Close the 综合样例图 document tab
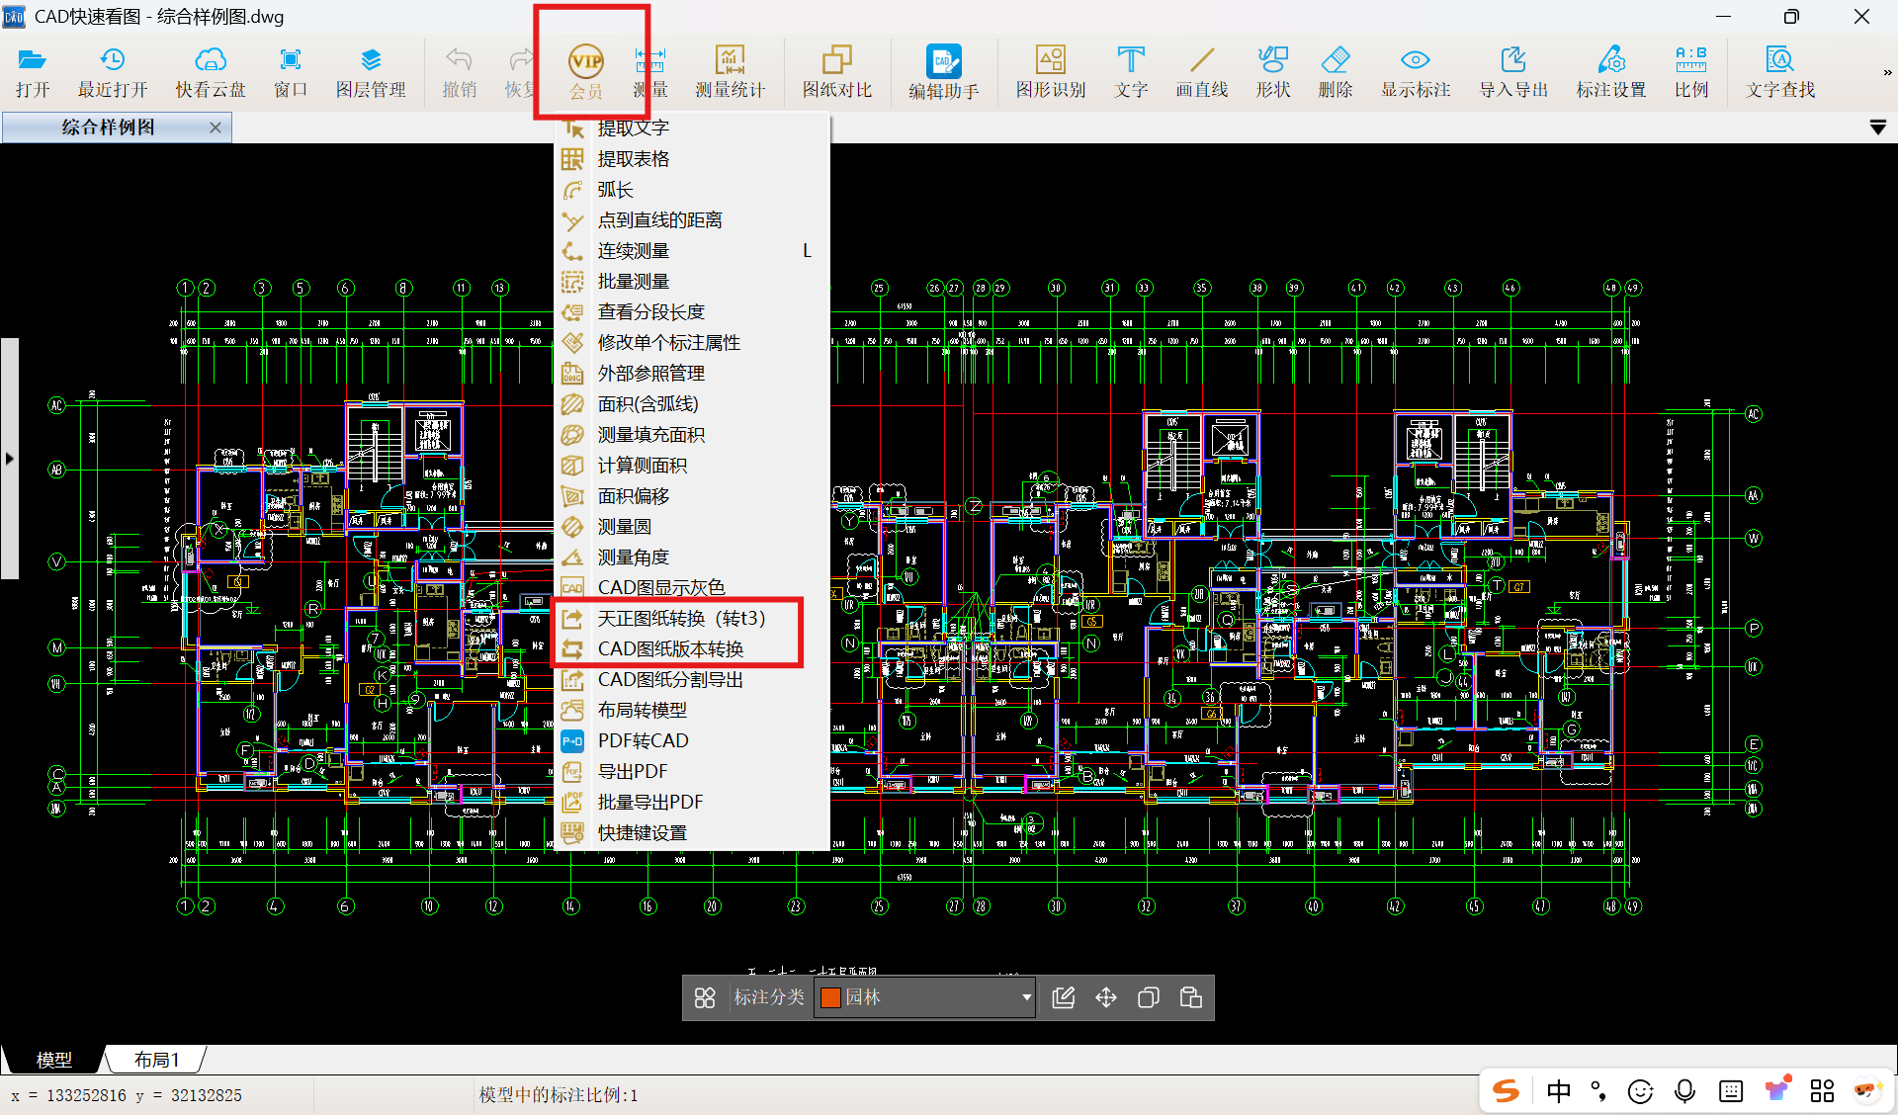 [216, 128]
